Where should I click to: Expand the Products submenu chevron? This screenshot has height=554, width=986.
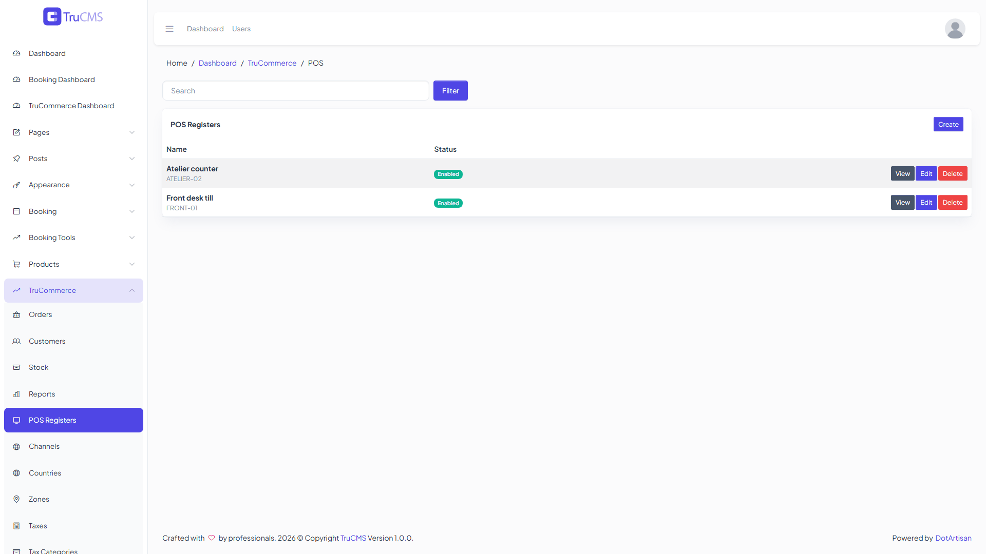click(x=132, y=264)
